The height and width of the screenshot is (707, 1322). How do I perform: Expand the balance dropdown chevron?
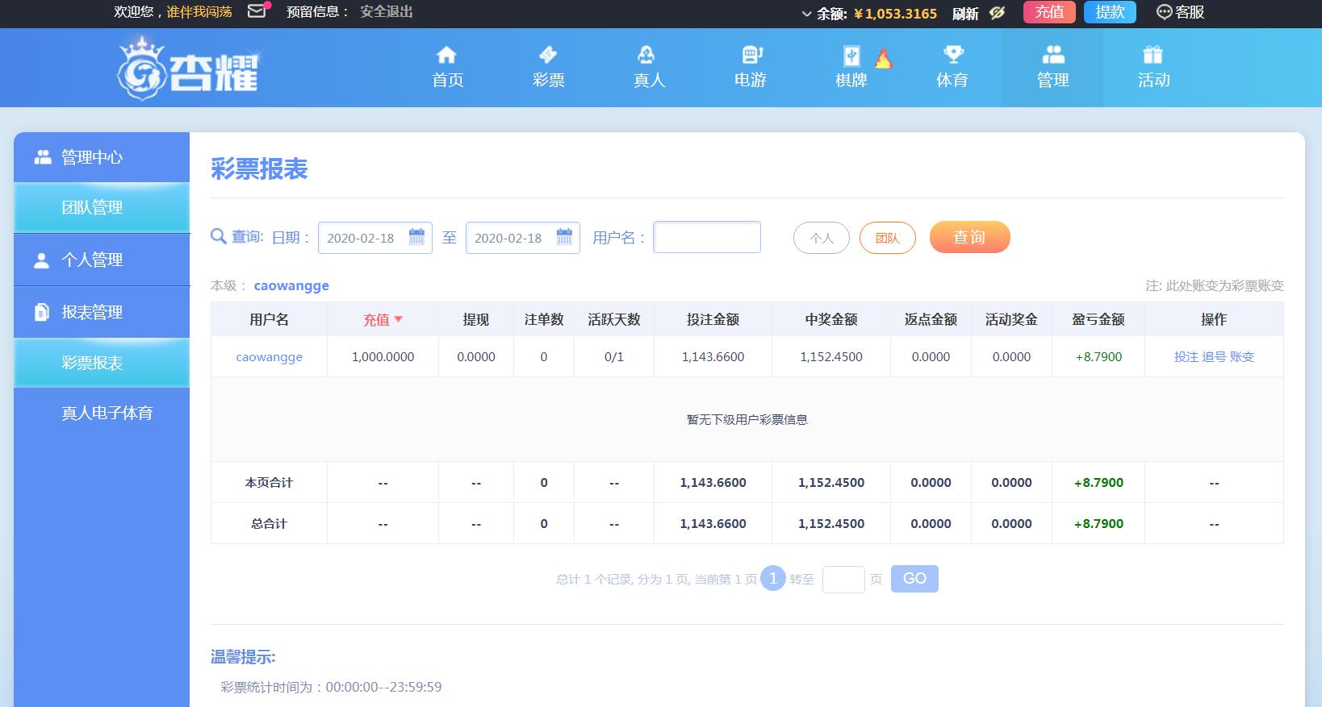click(806, 14)
